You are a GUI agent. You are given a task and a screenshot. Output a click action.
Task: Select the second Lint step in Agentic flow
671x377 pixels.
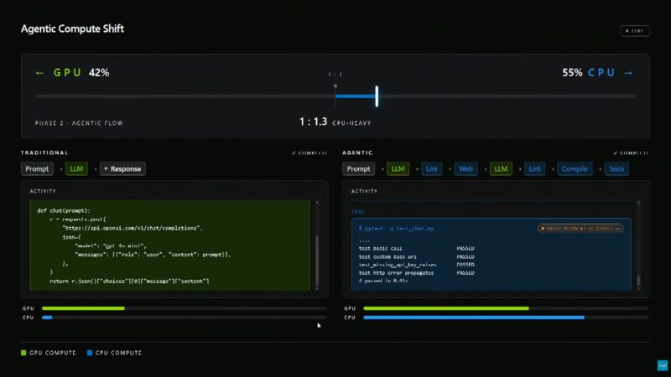click(534, 169)
